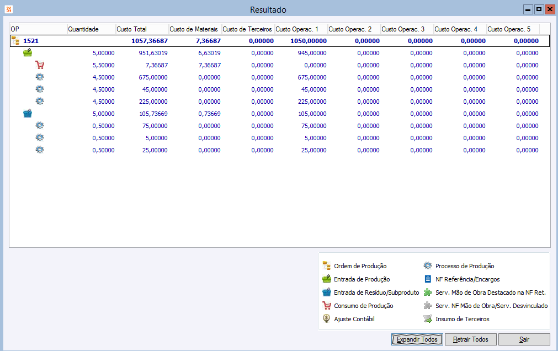Select the green Entrada de Produção icon in the 951,63019 row
The height and width of the screenshot is (351, 558).
coord(28,52)
